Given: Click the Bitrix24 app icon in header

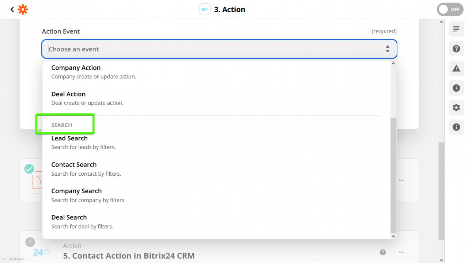Looking at the screenshot, I should tap(205, 9).
